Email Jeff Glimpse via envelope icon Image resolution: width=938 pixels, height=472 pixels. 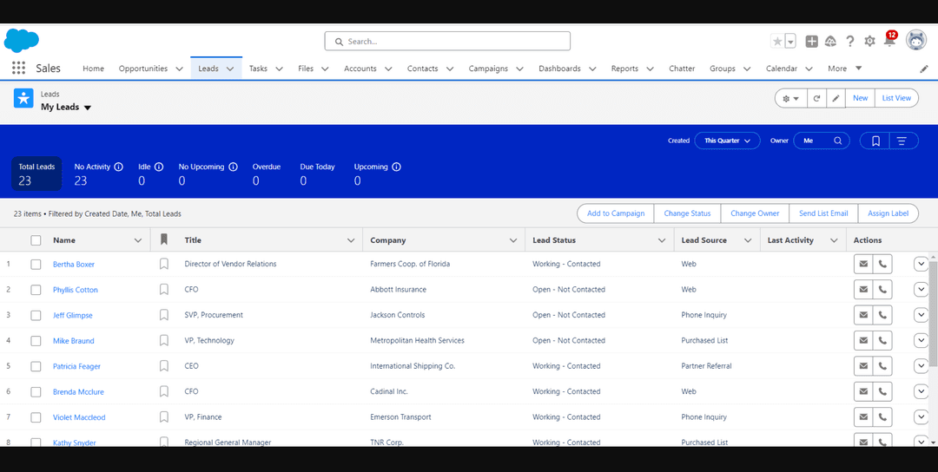[x=863, y=315]
